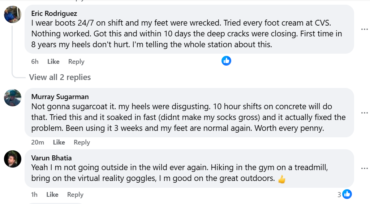Open options menu on Varun Bhatia's comment
Image resolution: width=370 pixels, height=204 pixels.
(x=364, y=168)
